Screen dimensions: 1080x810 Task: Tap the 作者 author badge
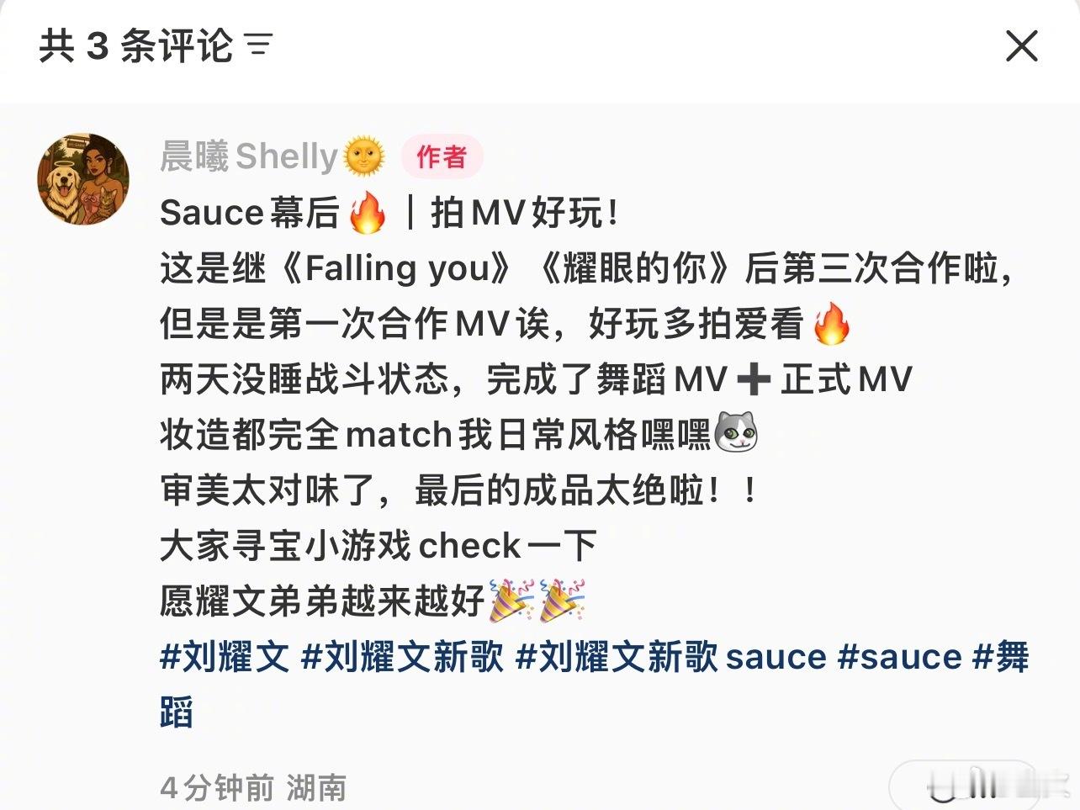click(x=442, y=156)
